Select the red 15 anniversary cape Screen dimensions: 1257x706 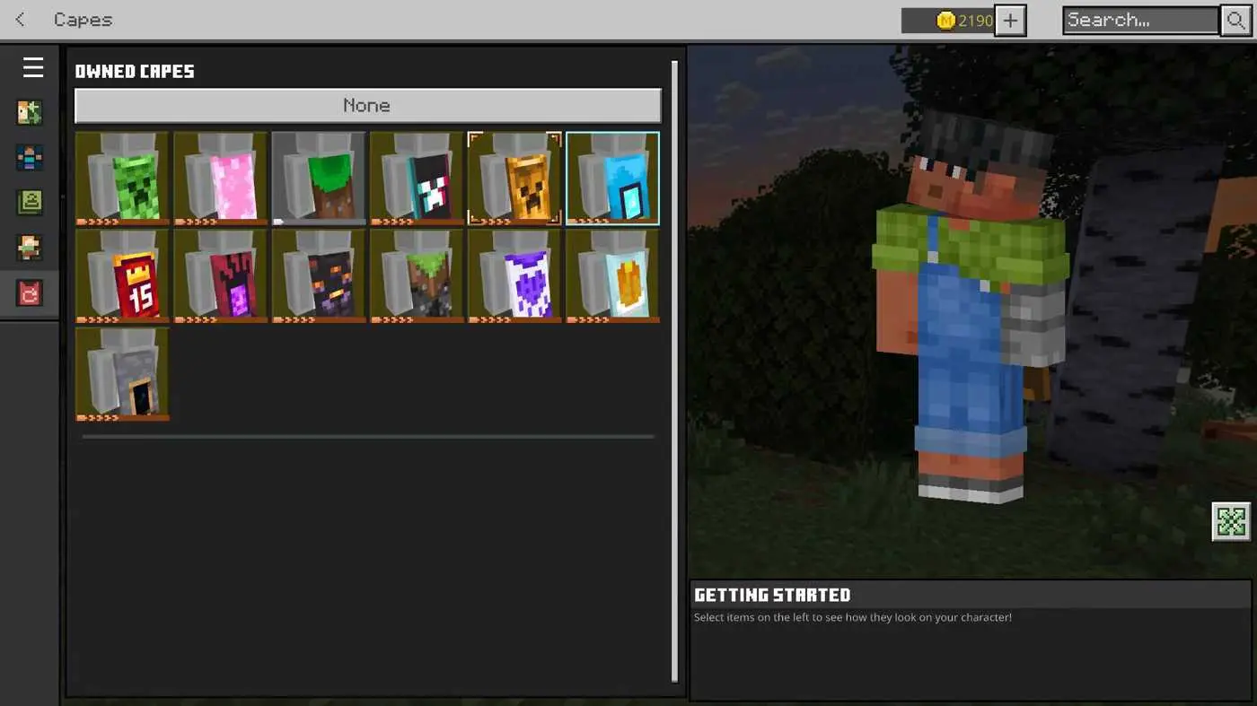click(122, 276)
